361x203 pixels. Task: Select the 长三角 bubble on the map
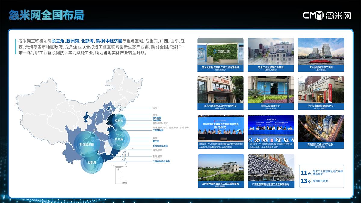pyautogui.click(x=119, y=139)
